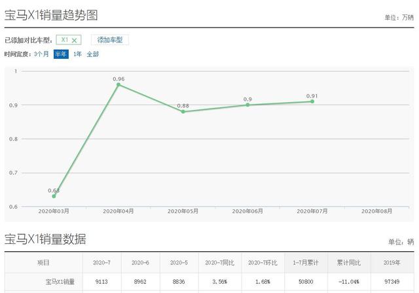Click the 1-7月累计 column header
The image size is (419, 293).
(x=306, y=262)
